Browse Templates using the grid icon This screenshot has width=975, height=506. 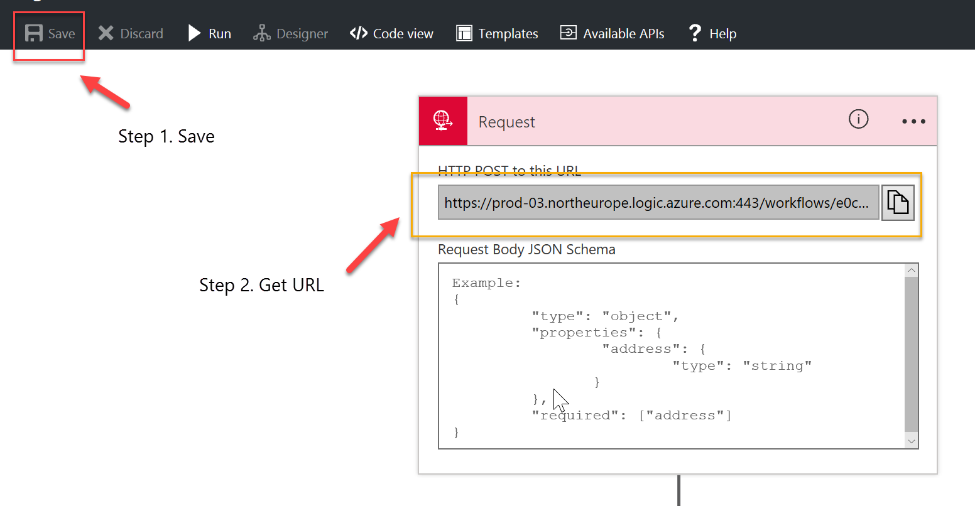tap(465, 33)
